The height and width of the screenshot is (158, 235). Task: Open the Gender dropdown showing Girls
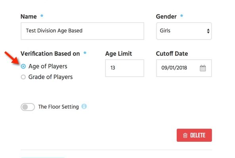click(x=184, y=31)
